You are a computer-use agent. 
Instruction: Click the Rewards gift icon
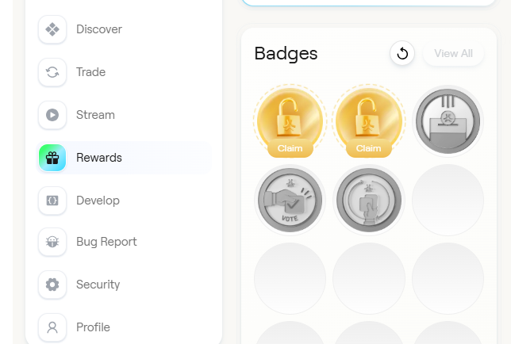52,158
